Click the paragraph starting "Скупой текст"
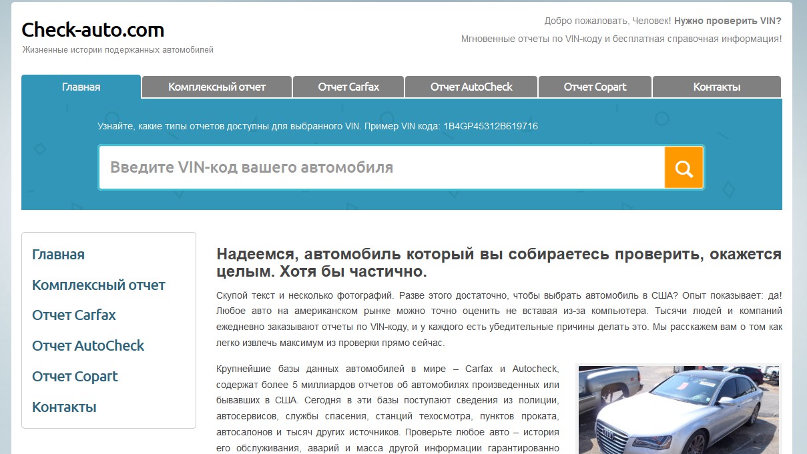 tap(499, 319)
